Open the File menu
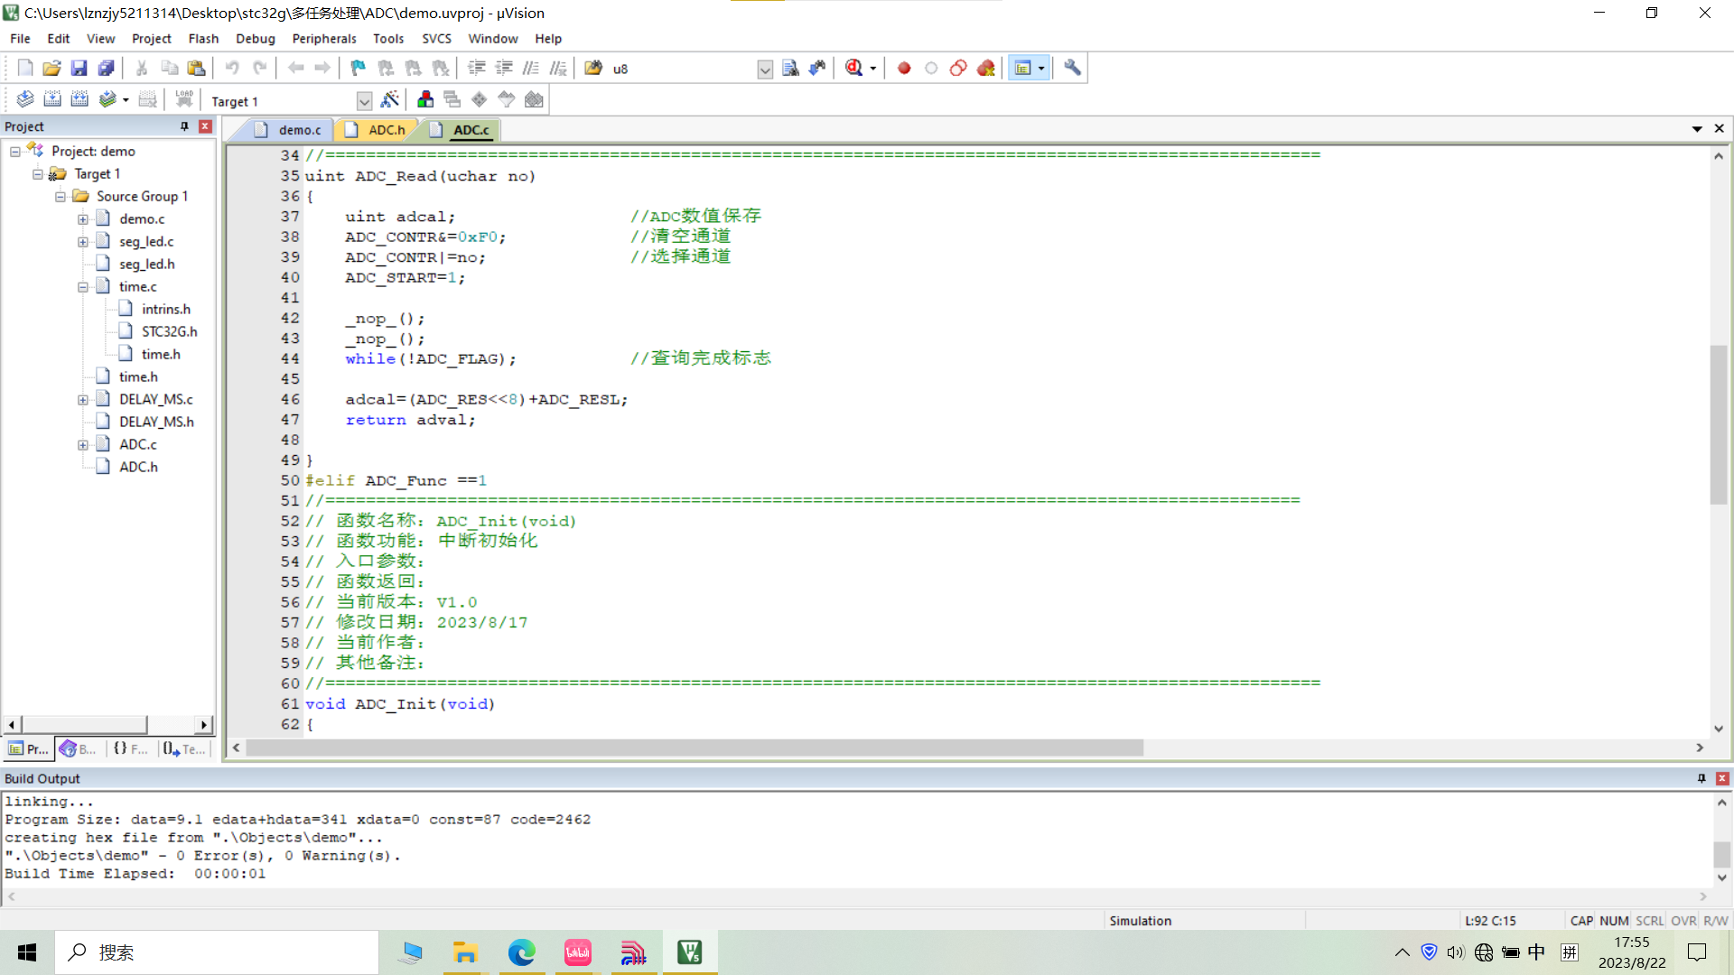The width and height of the screenshot is (1734, 975). [x=20, y=39]
